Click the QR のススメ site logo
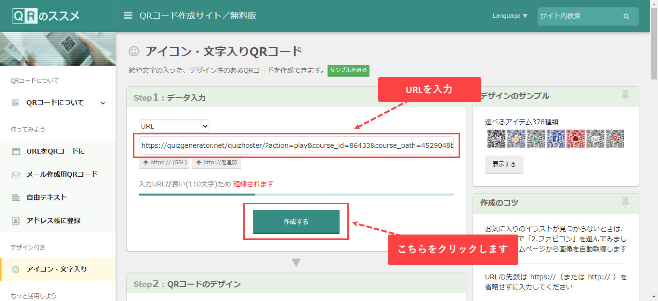658x301 pixels. pyautogui.click(x=46, y=16)
